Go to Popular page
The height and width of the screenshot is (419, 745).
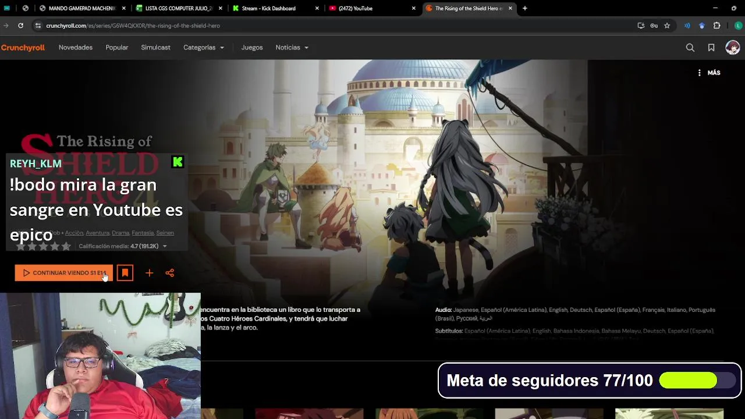117,48
